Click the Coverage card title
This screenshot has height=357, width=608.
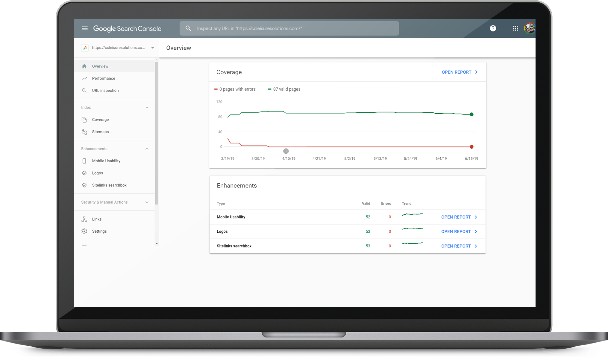pyautogui.click(x=229, y=72)
